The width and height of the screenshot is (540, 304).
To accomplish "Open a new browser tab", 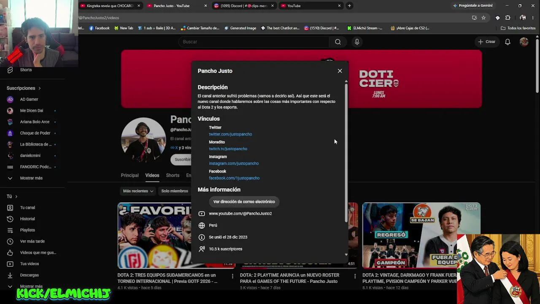I will pos(349,6).
